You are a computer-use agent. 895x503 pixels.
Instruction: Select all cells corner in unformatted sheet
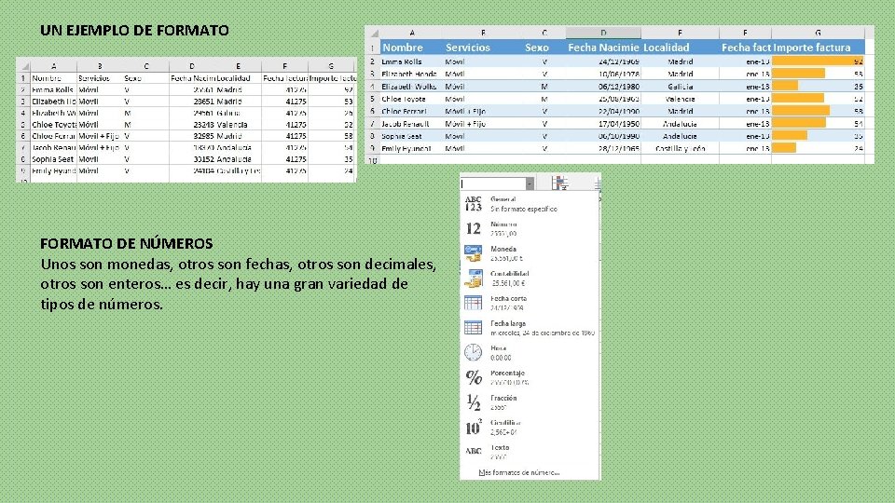(x=23, y=66)
